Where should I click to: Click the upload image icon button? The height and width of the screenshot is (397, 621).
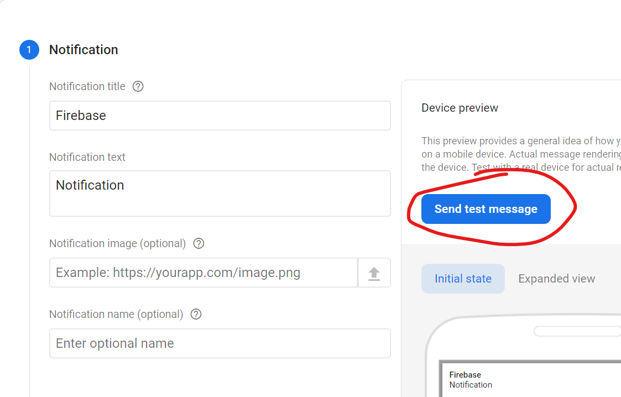(374, 273)
